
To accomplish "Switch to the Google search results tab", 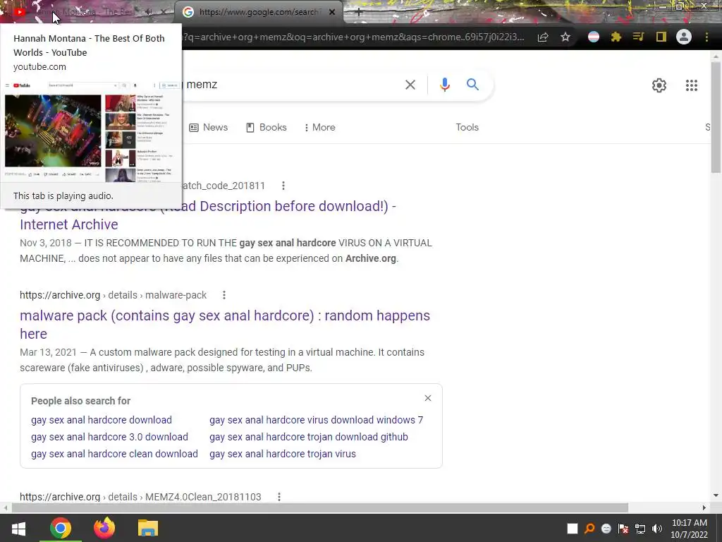I will [x=259, y=13].
